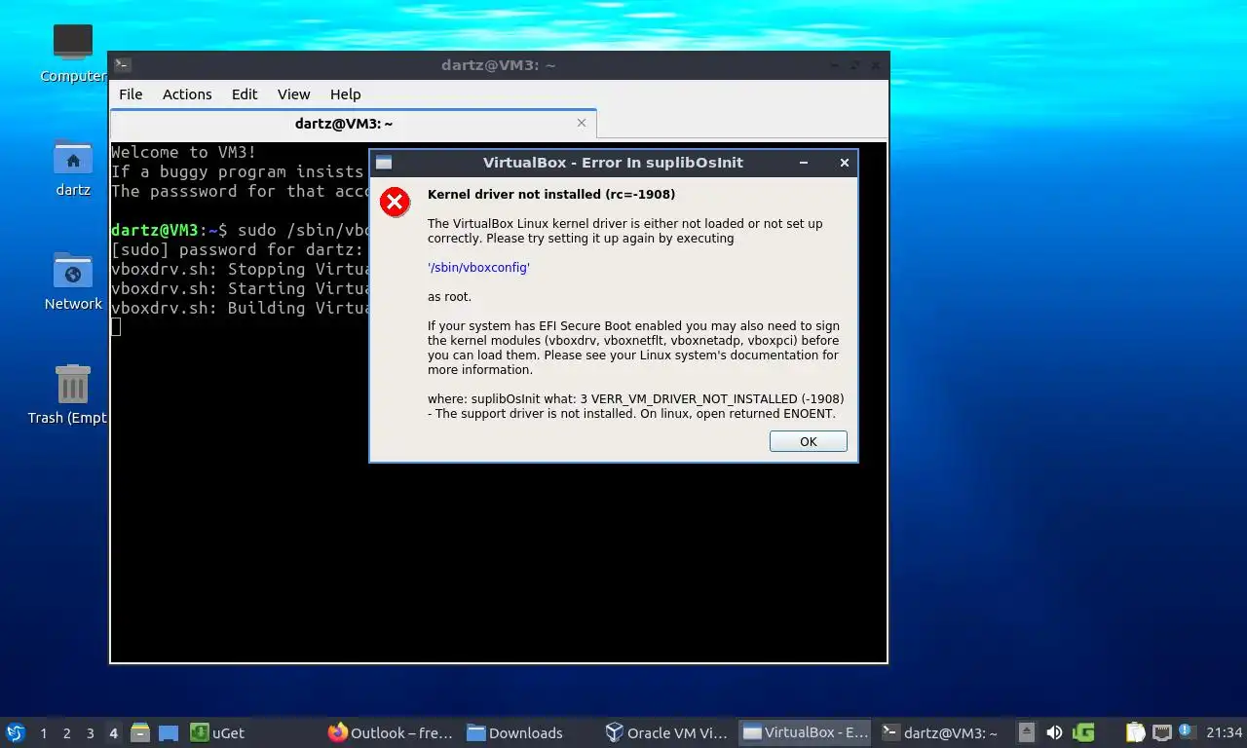The image size is (1247, 748).
Task: Click the 'Kernel driver not installed (rc=-1908)' heading
Action: [551, 194]
